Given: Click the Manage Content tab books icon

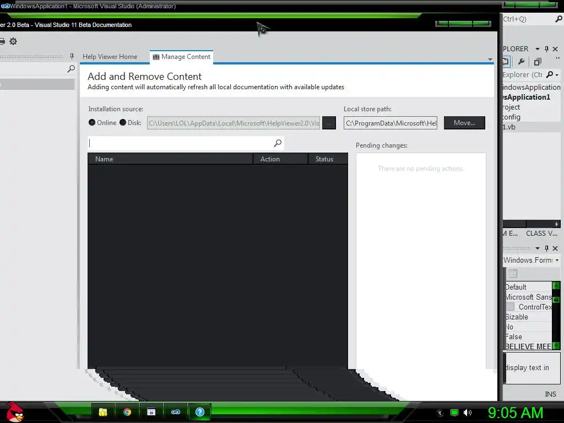Looking at the screenshot, I should (156, 57).
